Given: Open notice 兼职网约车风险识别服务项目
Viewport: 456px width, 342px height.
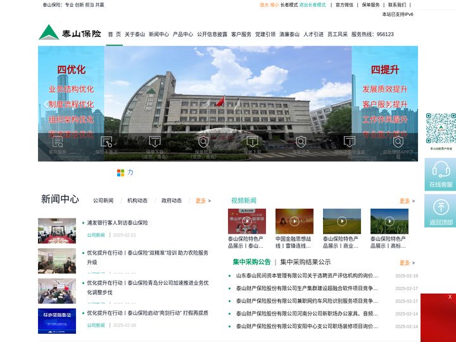Looking at the screenshot, I should tap(307, 301).
